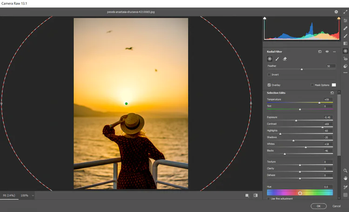Reset the Radial Filter adjustments

tap(320, 51)
